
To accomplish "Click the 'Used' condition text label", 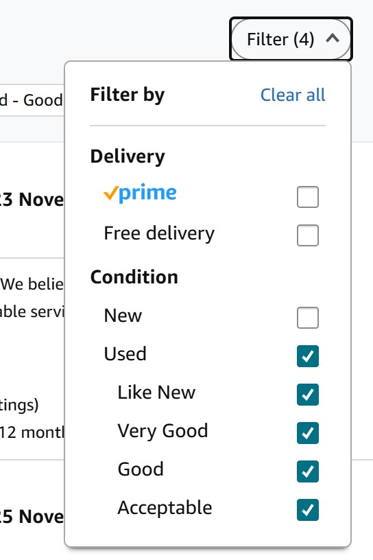I will [125, 354].
